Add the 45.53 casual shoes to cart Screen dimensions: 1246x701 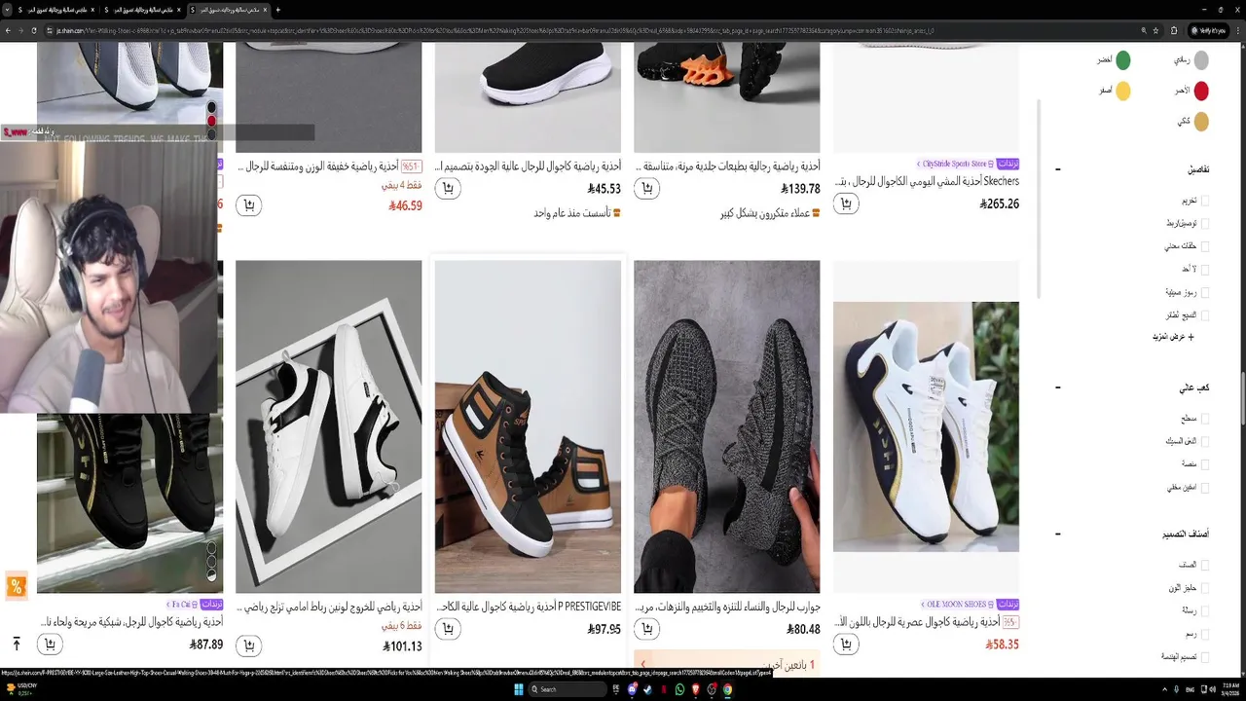click(448, 189)
